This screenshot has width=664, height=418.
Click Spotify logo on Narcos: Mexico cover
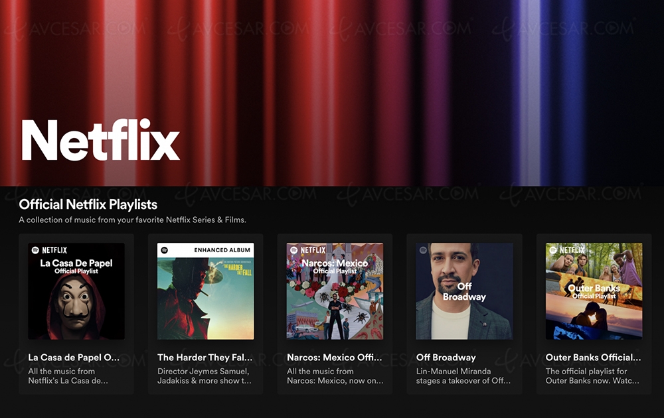294,250
